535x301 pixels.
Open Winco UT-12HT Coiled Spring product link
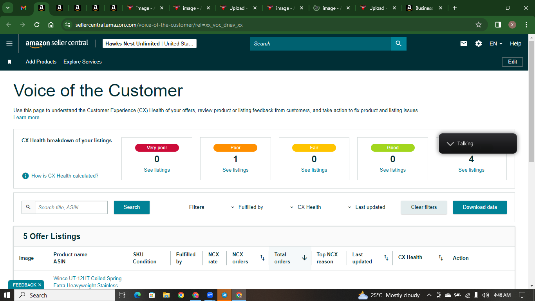click(x=87, y=282)
